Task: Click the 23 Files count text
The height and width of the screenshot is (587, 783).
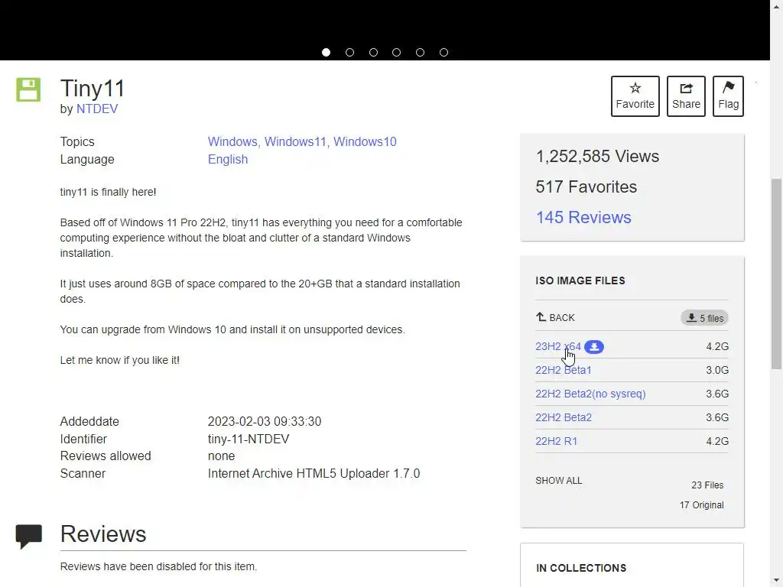Action: click(x=707, y=485)
